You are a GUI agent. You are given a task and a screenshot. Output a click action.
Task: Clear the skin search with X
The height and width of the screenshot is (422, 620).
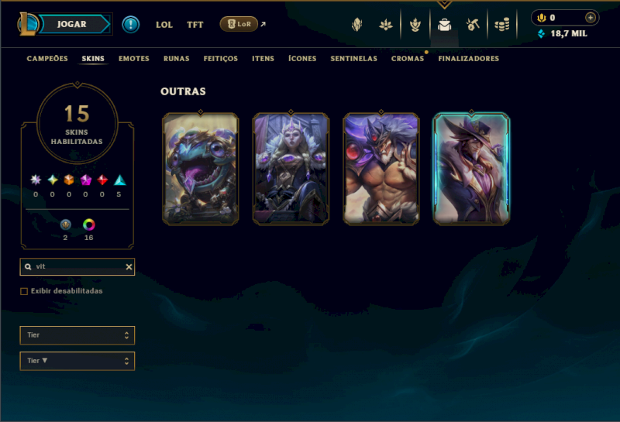pos(129,267)
